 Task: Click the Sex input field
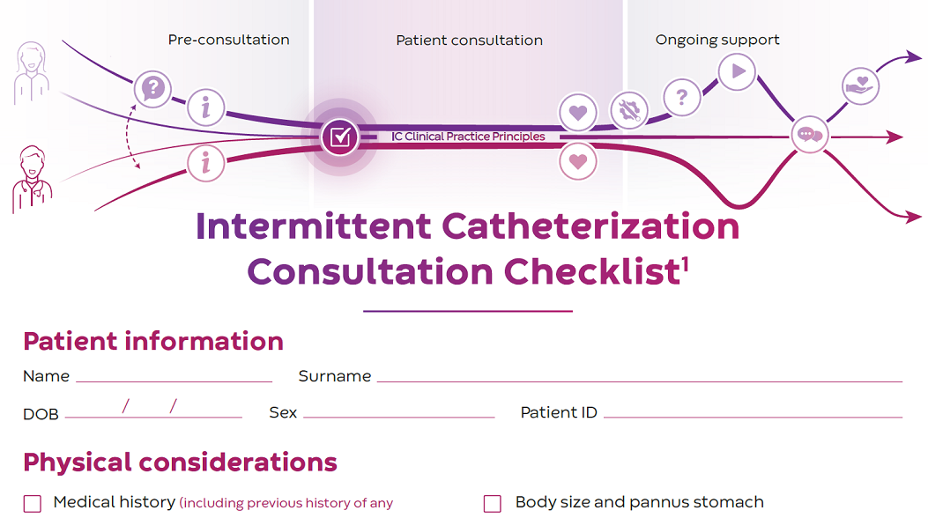tap(398, 411)
